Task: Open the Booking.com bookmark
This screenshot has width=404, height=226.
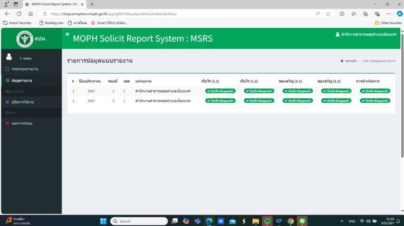Action: [51, 23]
